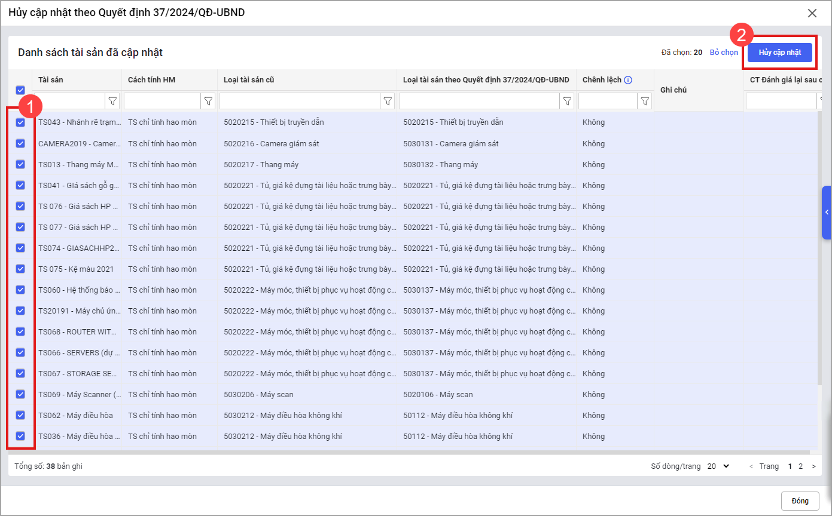Screen dimensions: 832x516
Task: Open filter for Loại tài sản theo Quyết định column
Action: point(567,101)
